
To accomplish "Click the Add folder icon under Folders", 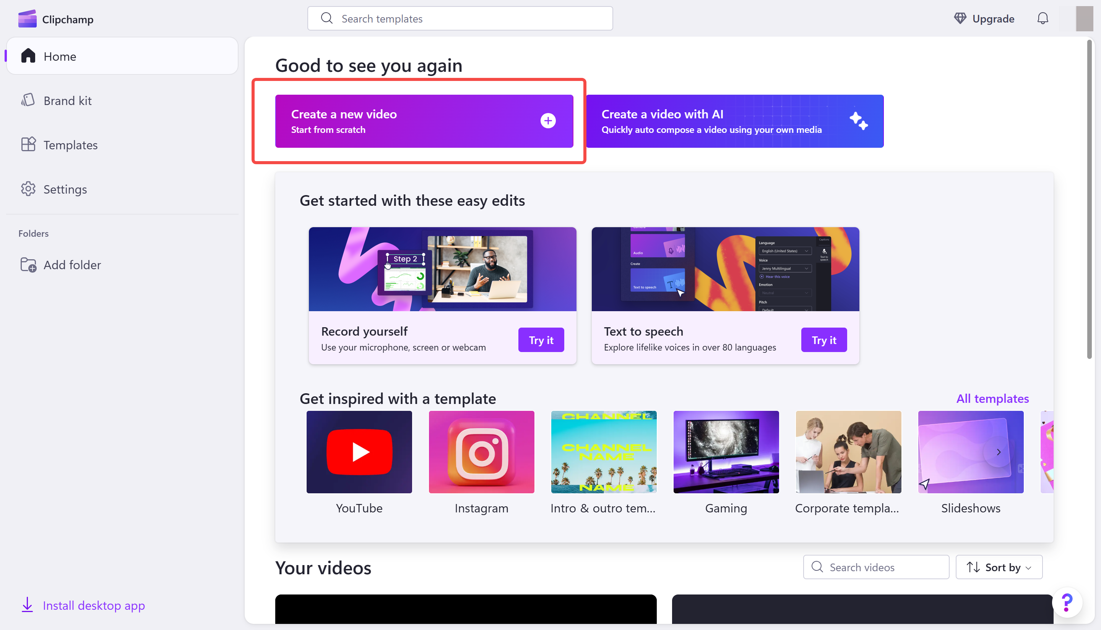I will (28, 264).
